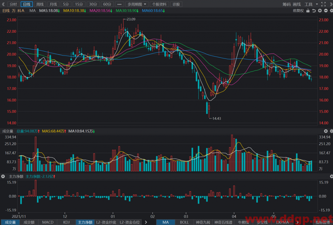Collapse left panel with double-arrow icon
333x225 pixels.
3,4
